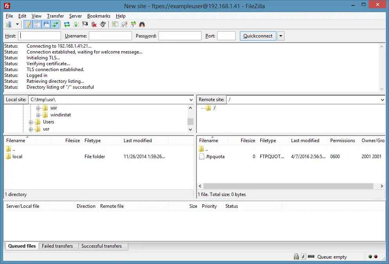Click the speed limits icon in status bar

pyautogui.click(x=311, y=257)
